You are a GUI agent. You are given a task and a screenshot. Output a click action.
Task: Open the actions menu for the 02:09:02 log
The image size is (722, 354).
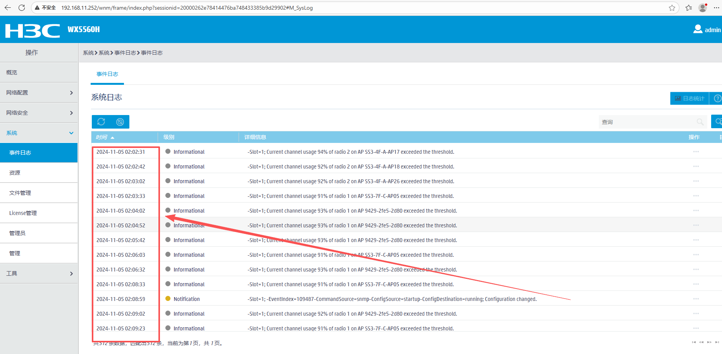click(696, 313)
